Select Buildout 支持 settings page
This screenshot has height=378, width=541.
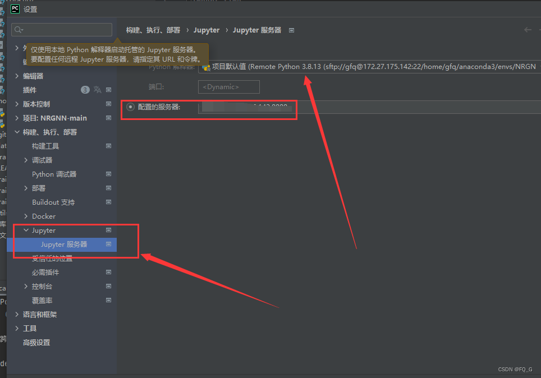(53, 202)
